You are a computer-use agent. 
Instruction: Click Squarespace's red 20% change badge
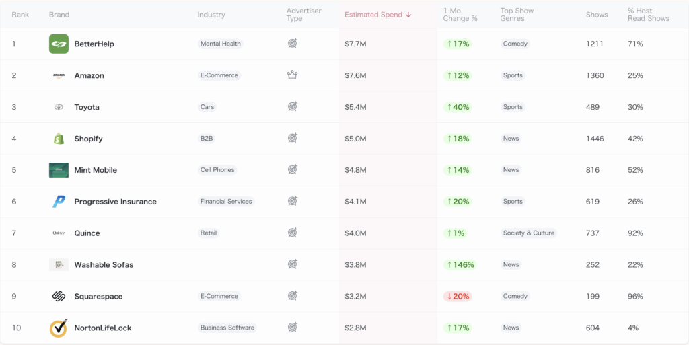click(x=457, y=296)
